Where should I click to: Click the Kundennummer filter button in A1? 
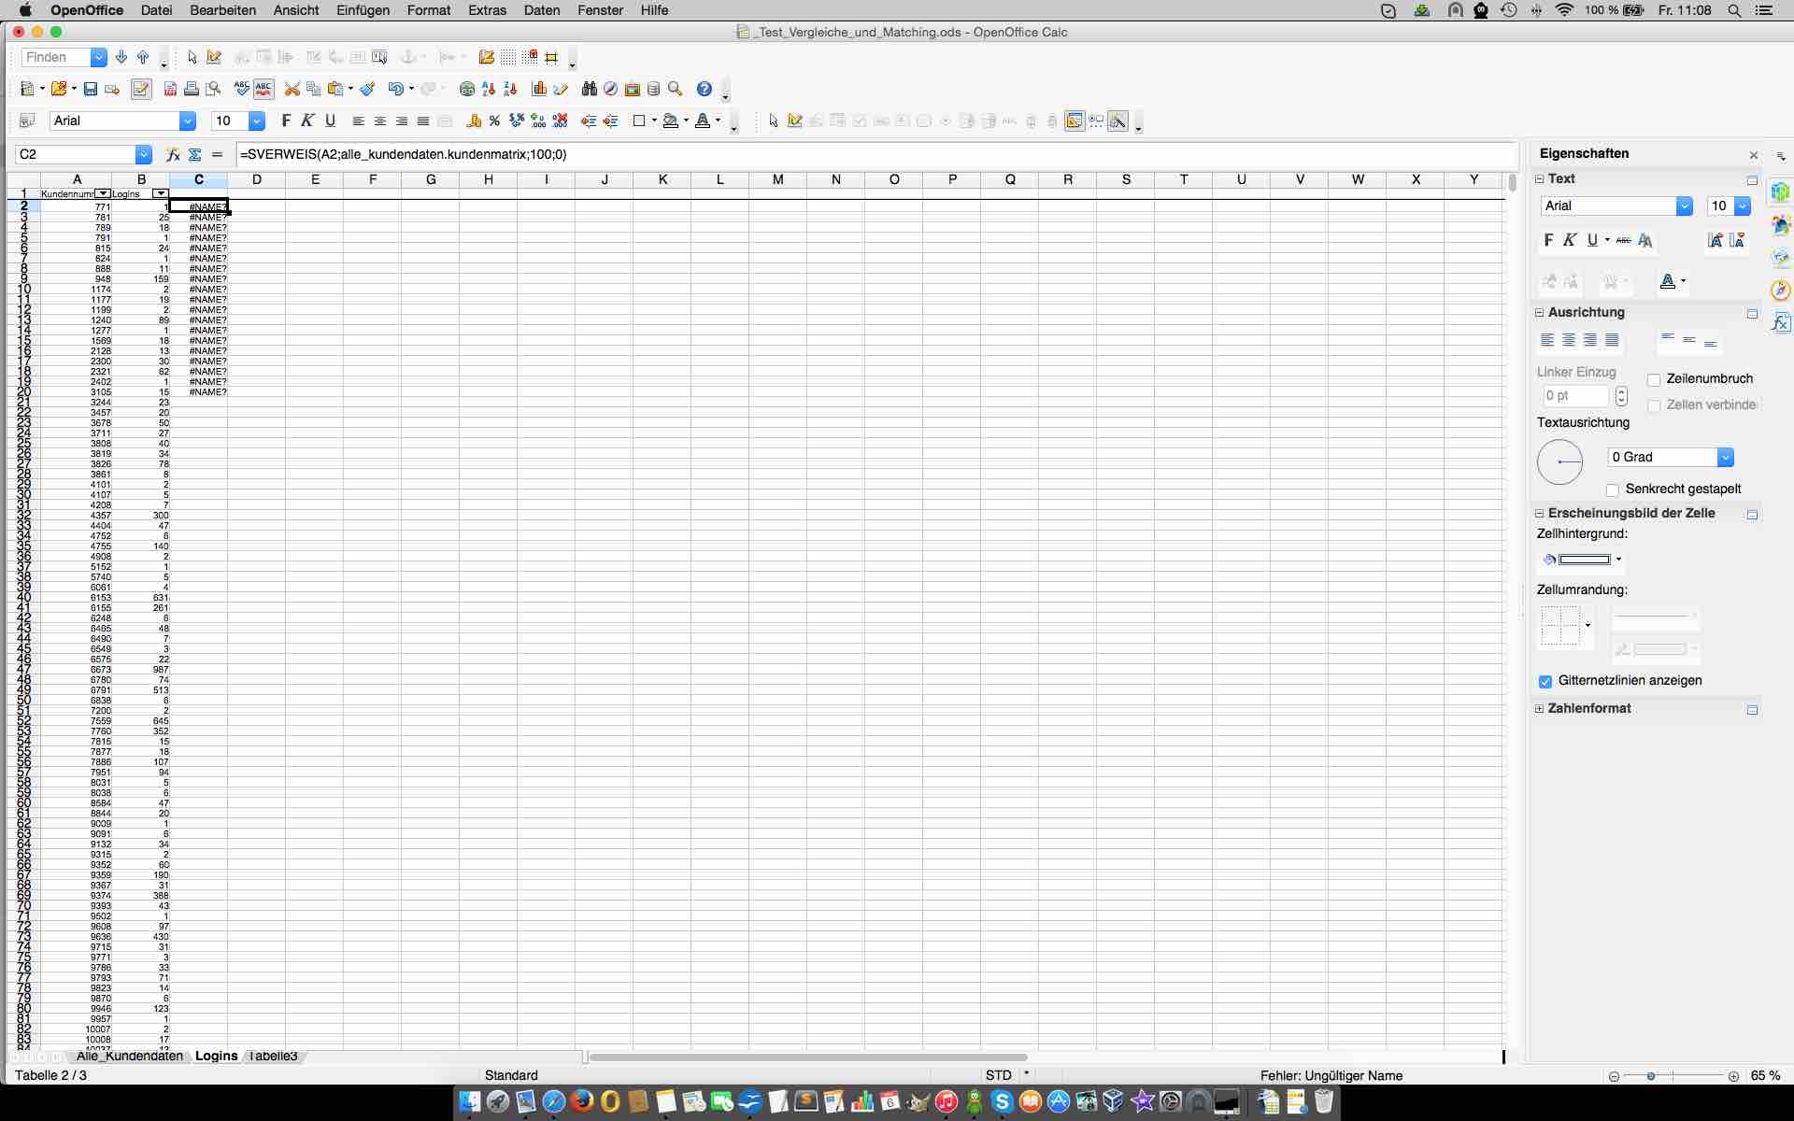pyautogui.click(x=103, y=193)
